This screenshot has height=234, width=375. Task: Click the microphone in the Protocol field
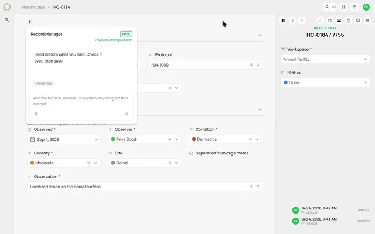[251, 65]
